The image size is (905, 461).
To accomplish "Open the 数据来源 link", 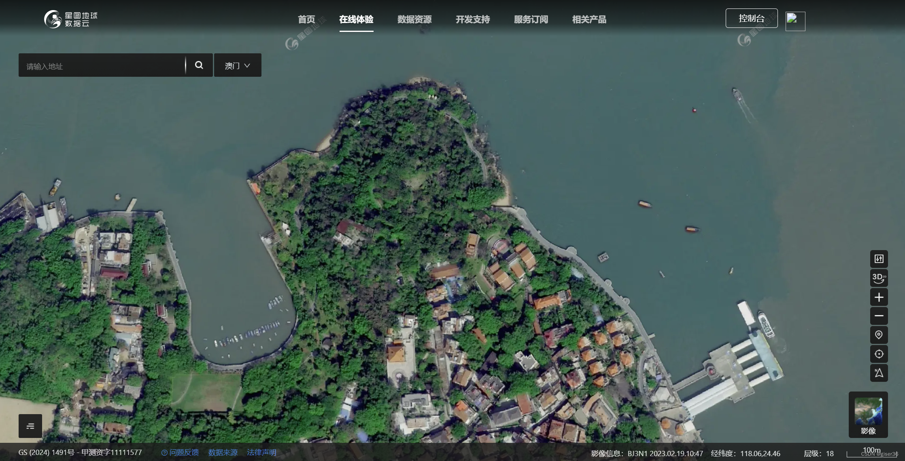I will click(x=223, y=453).
